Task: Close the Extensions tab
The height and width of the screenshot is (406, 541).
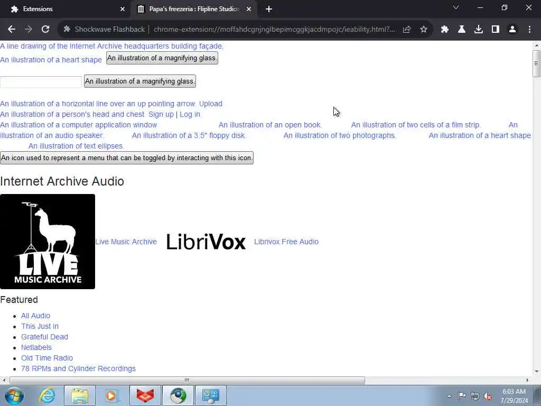Action: 123,10
